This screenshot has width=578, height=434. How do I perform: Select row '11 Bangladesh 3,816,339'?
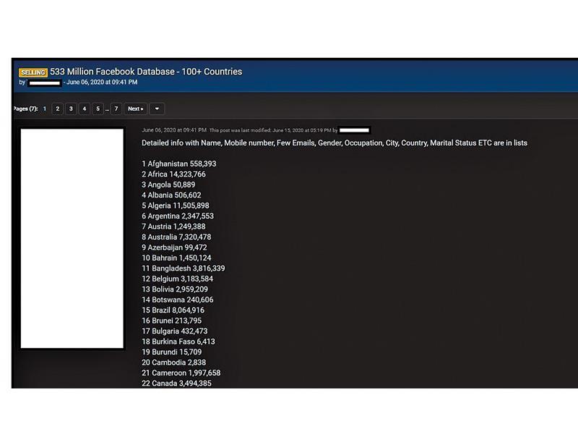click(184, 268)
